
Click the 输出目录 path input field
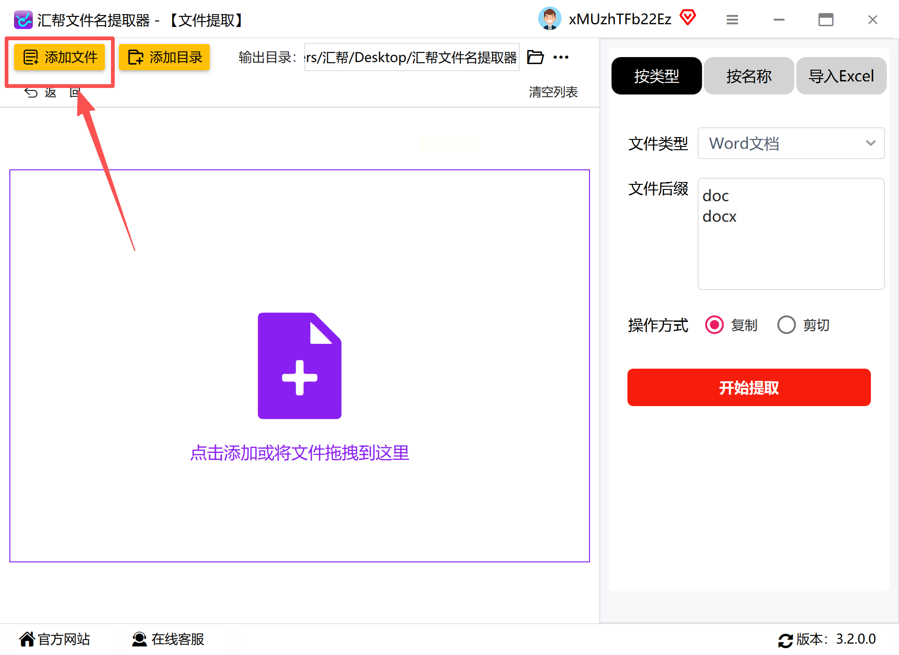pos(412,57)
